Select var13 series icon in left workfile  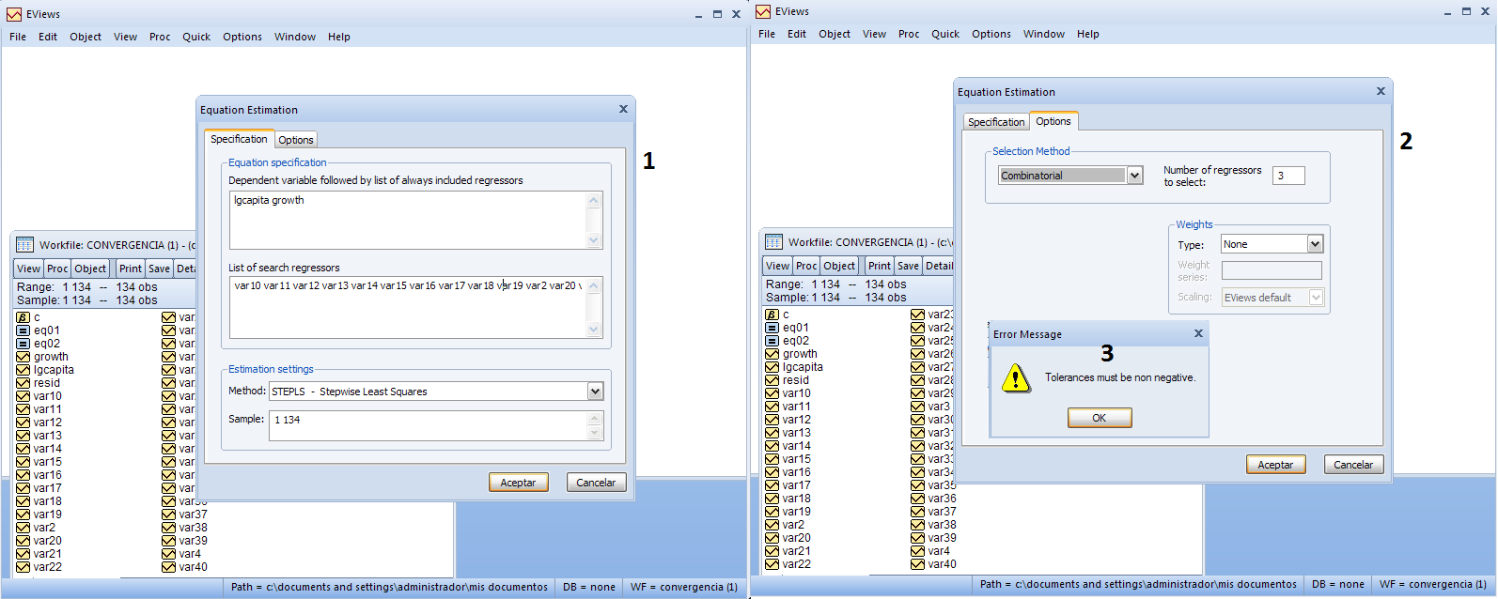click(x=23, y=436)
